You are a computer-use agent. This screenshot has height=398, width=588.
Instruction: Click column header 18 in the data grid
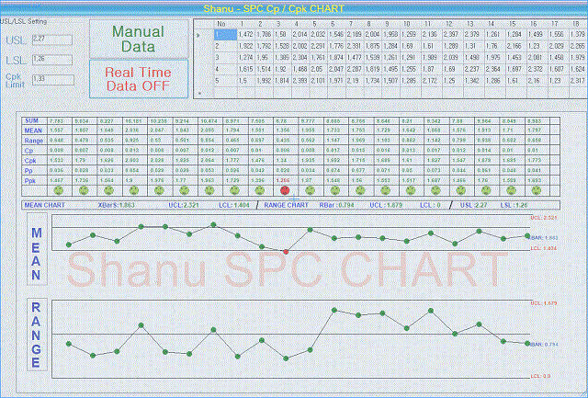[x=578, y=24]
